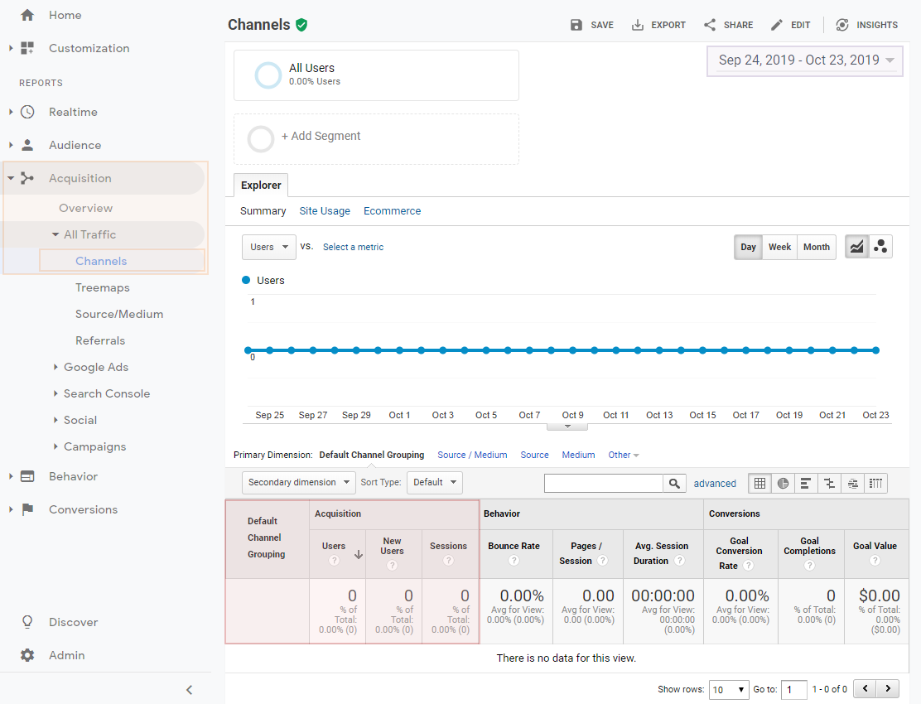
Task: Select the Explorer tab
Action: (x=261, y=185)
